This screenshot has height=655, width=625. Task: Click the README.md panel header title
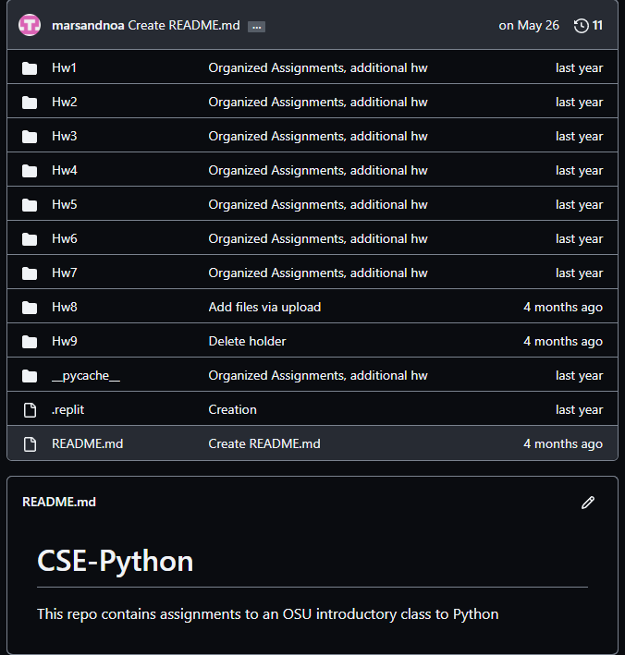pos(59,503)
